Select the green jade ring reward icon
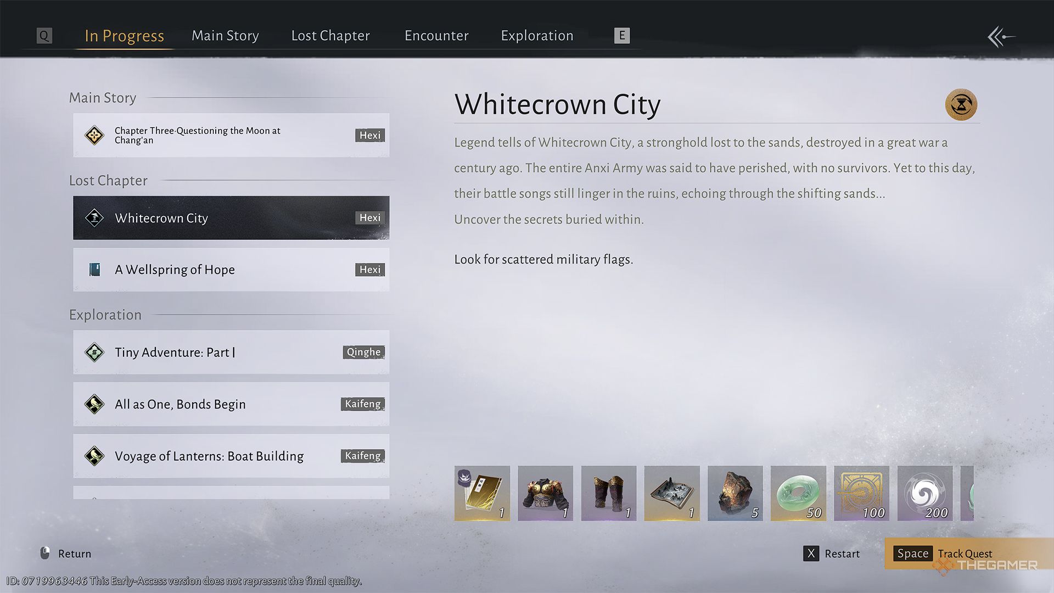This screenshot has width=1054, height=593. coord(798,493)
